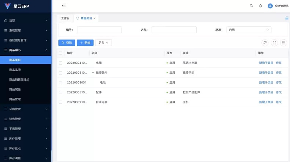Click the 库存盘点 list icon

point(6,148)
